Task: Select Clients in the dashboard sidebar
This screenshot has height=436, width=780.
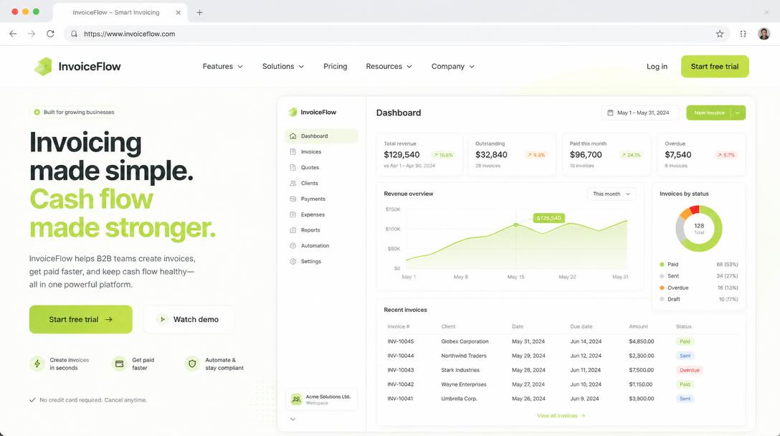Action: [322, 183]
